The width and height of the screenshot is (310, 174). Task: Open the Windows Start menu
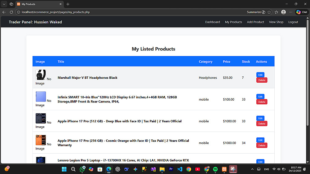(x=64, y=169)
